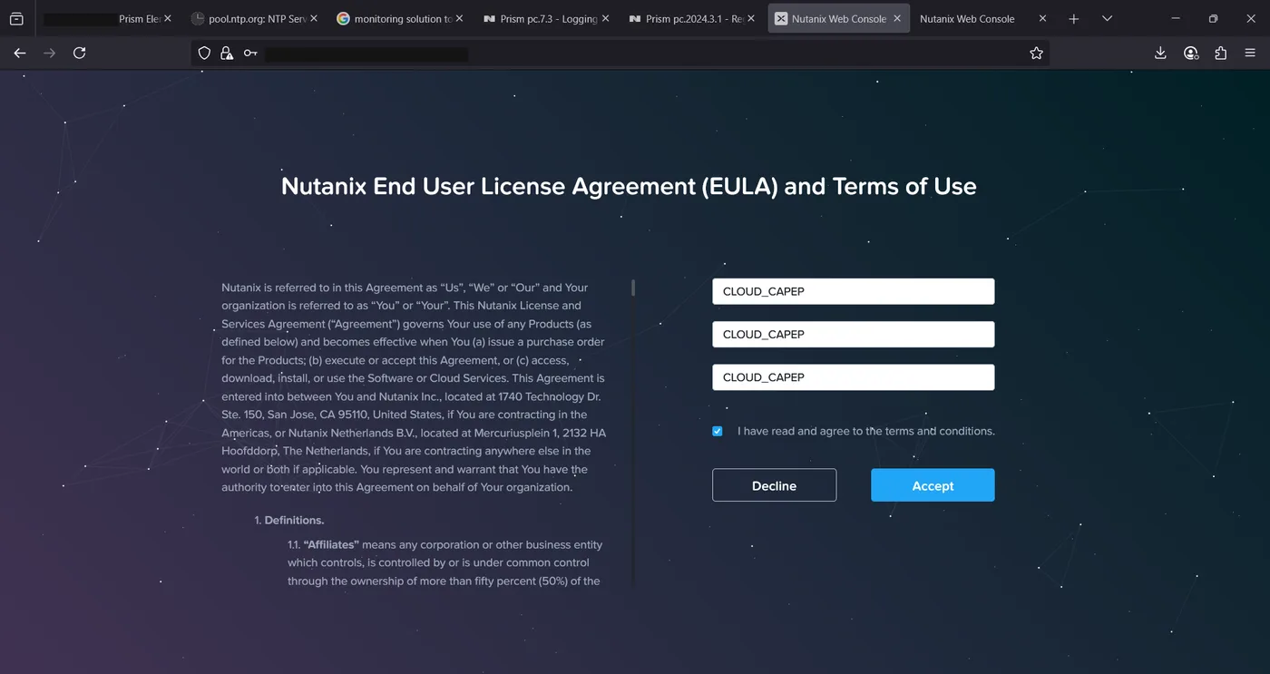Open the Firefox application menu
Image resolution: width=1270 pixels, height=674 pixels.
(1251, 54)
